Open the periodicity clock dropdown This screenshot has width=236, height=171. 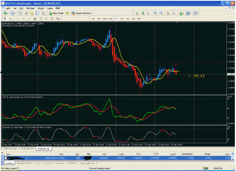click(x=188, y=13)
